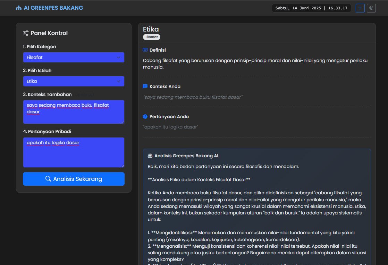Open the Etika term dropdown

74,81
